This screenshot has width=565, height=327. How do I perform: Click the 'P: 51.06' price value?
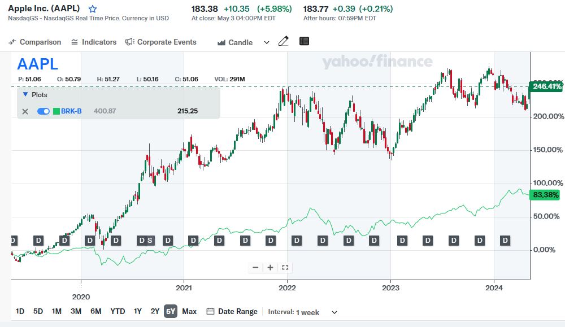[x=29, y=79]
